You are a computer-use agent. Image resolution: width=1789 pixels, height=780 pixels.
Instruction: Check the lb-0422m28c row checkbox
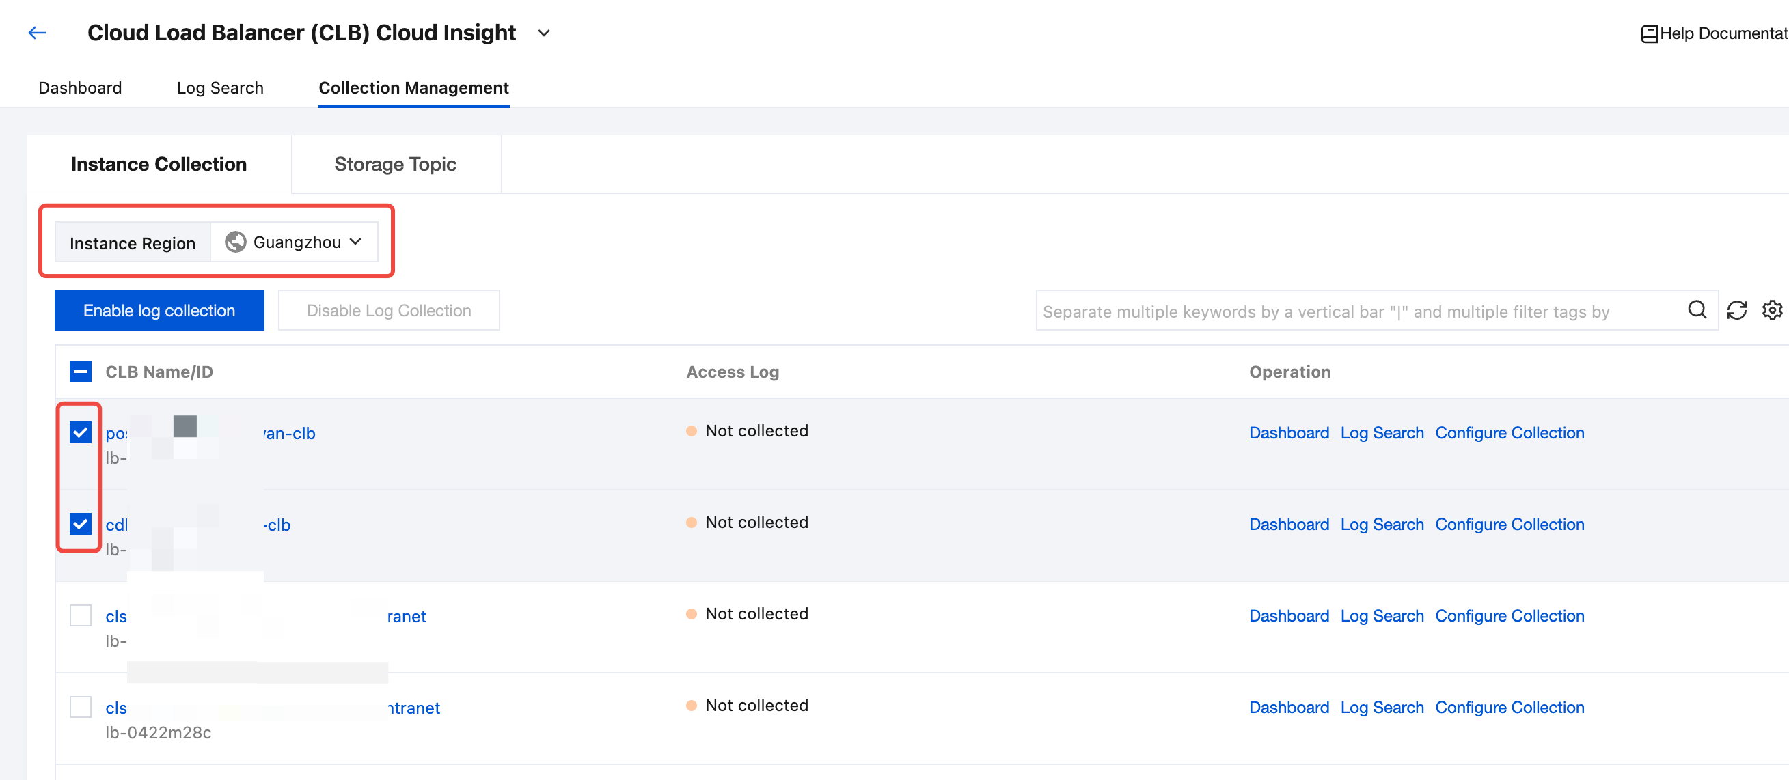click(81, 706)
